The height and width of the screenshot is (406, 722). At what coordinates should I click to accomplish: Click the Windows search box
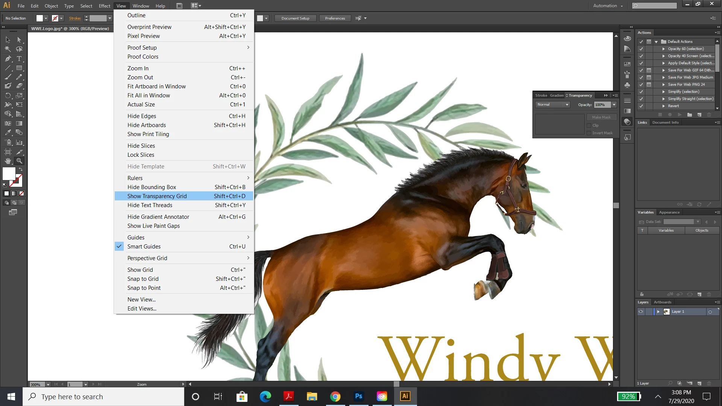tap(103, 397)
